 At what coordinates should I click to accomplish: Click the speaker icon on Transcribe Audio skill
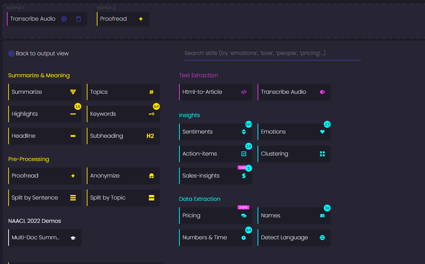(x=322, y=92)
